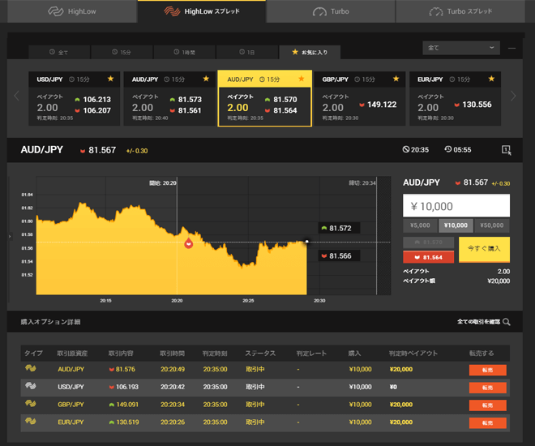Click the HighLow スプレッド wave logo icon

coord(172,11)
